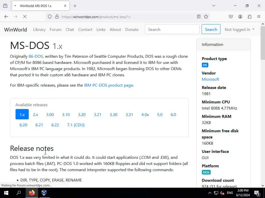Go to the Forum page
The width and height of the screenshot is (265, 198).
[x=55, y=29]
